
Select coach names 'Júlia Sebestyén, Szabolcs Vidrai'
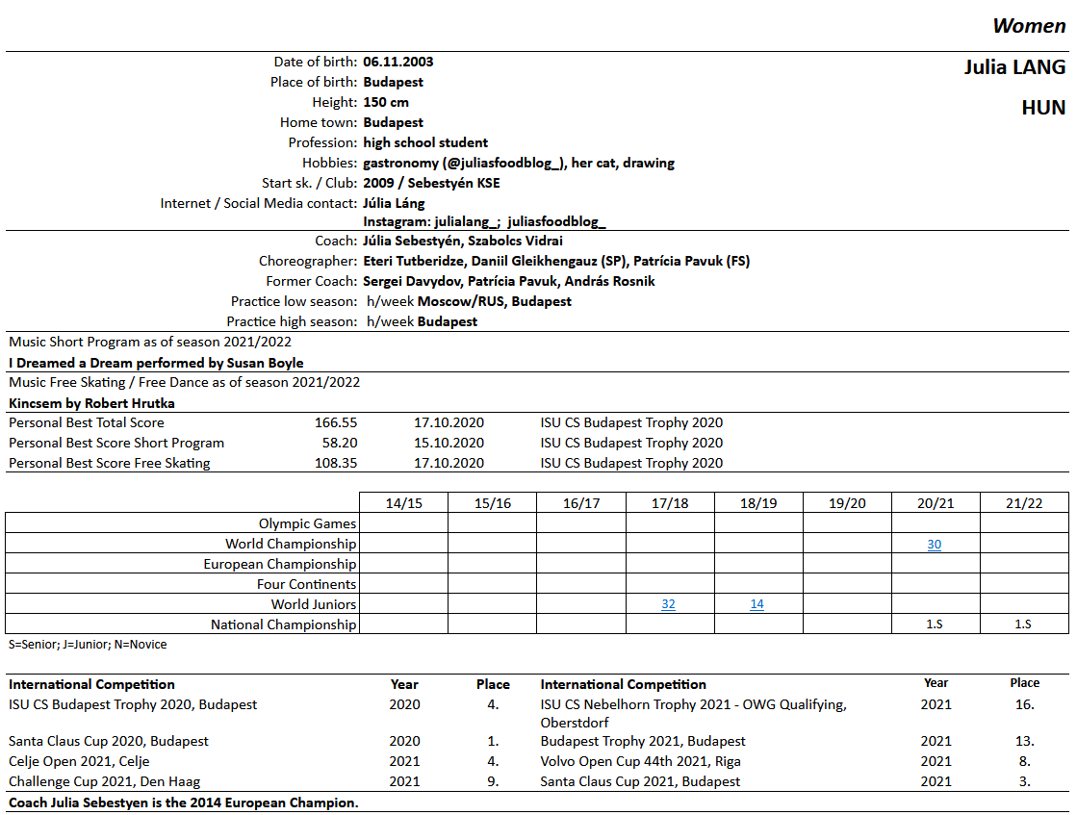[x=463, y=241]
